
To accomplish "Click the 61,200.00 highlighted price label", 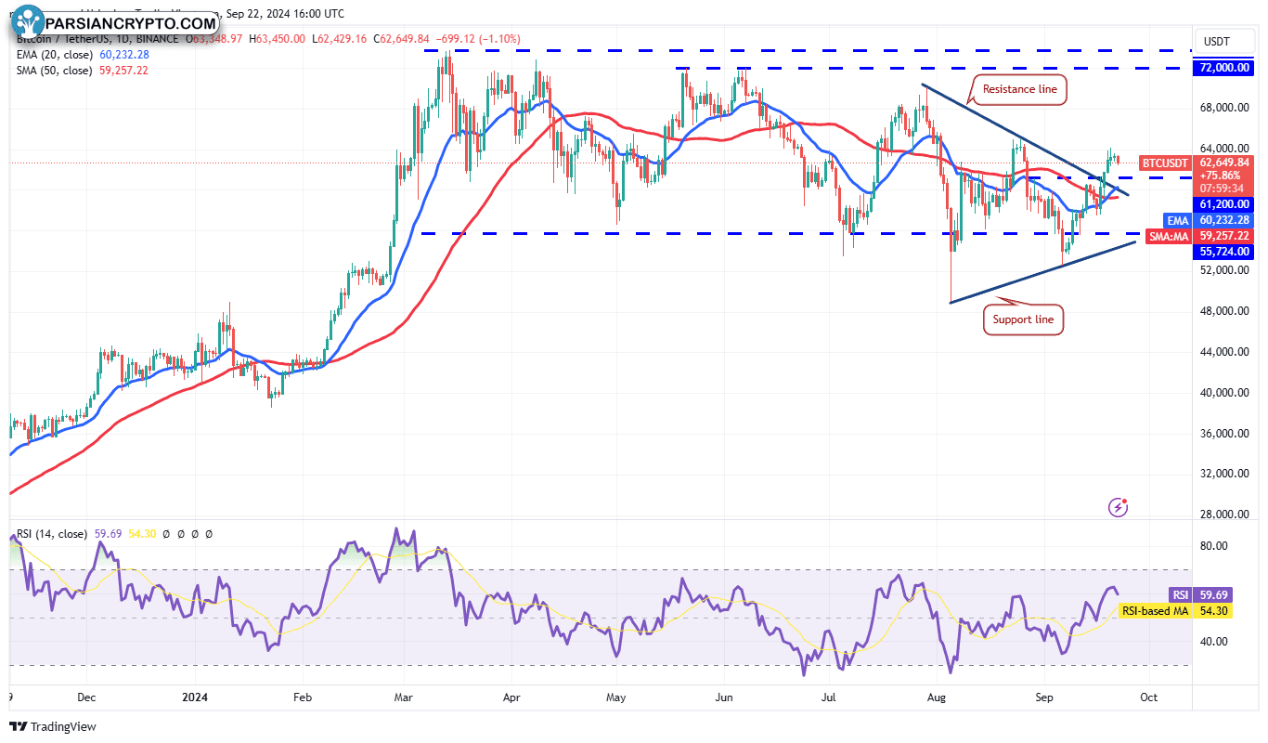I will [x=1225, y=203].
